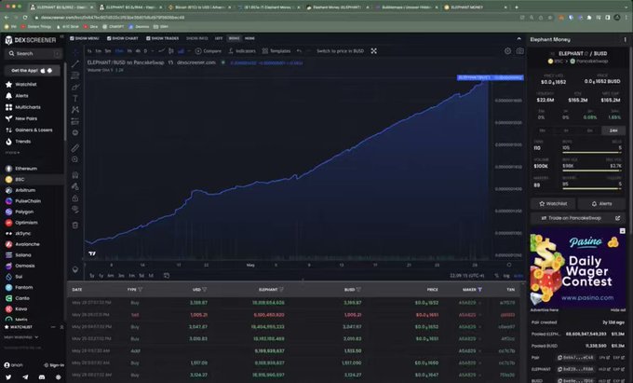This screenshot has width=633, height=383.
Task: Open the Templates menu
Action: pos(276,51)
